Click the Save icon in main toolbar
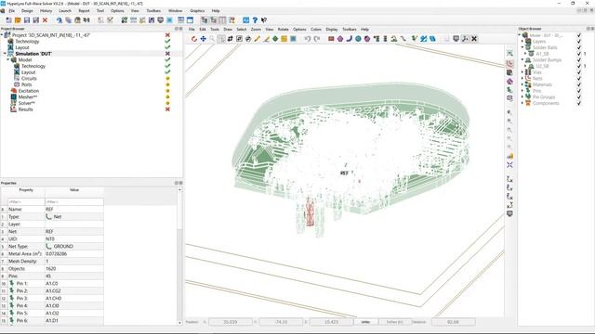595x334 pixels. 27,20
